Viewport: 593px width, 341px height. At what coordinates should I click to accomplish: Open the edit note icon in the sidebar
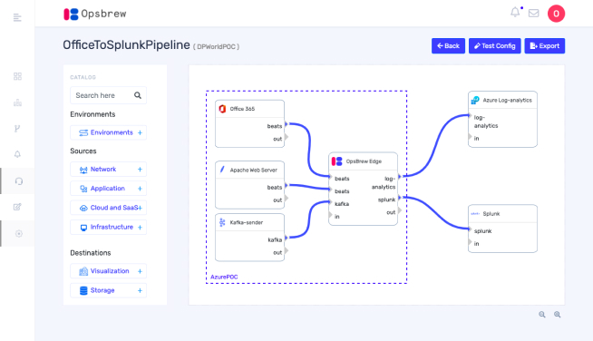pos(17,207)
